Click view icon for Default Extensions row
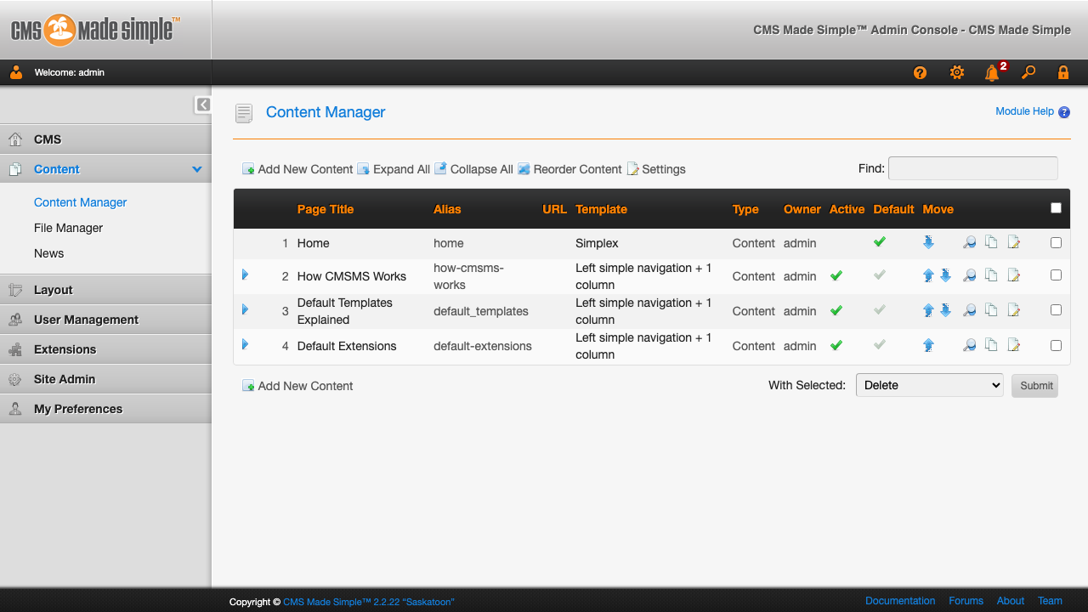 (x=969, y=345)
